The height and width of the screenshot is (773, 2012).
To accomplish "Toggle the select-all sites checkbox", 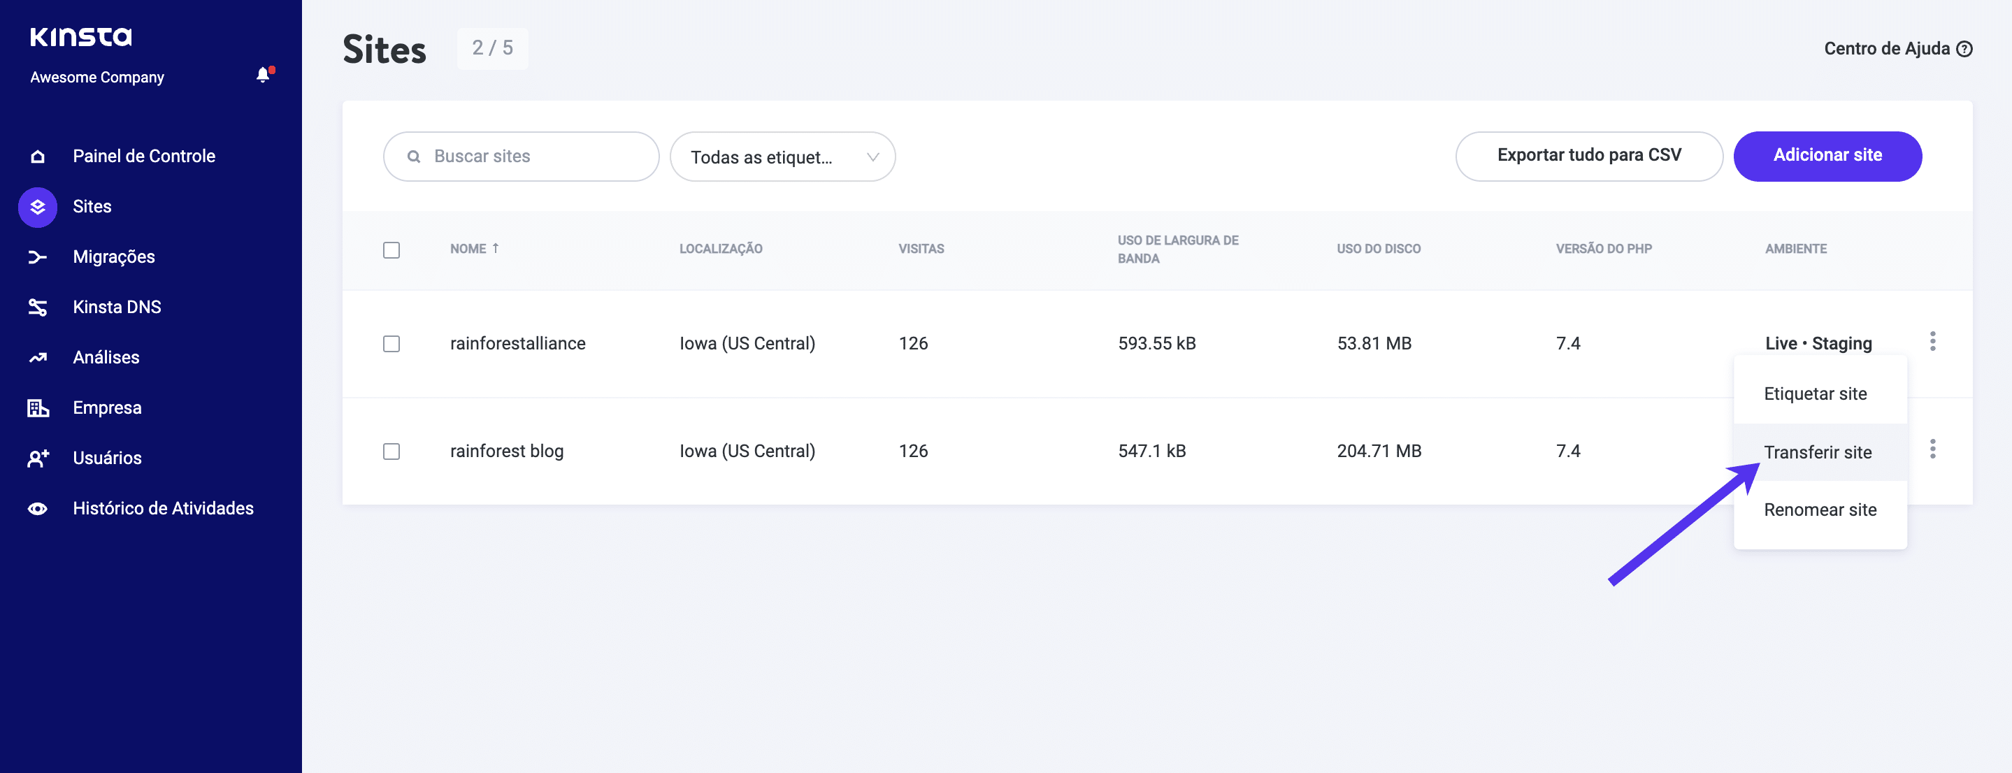I will tap(391, 250).
